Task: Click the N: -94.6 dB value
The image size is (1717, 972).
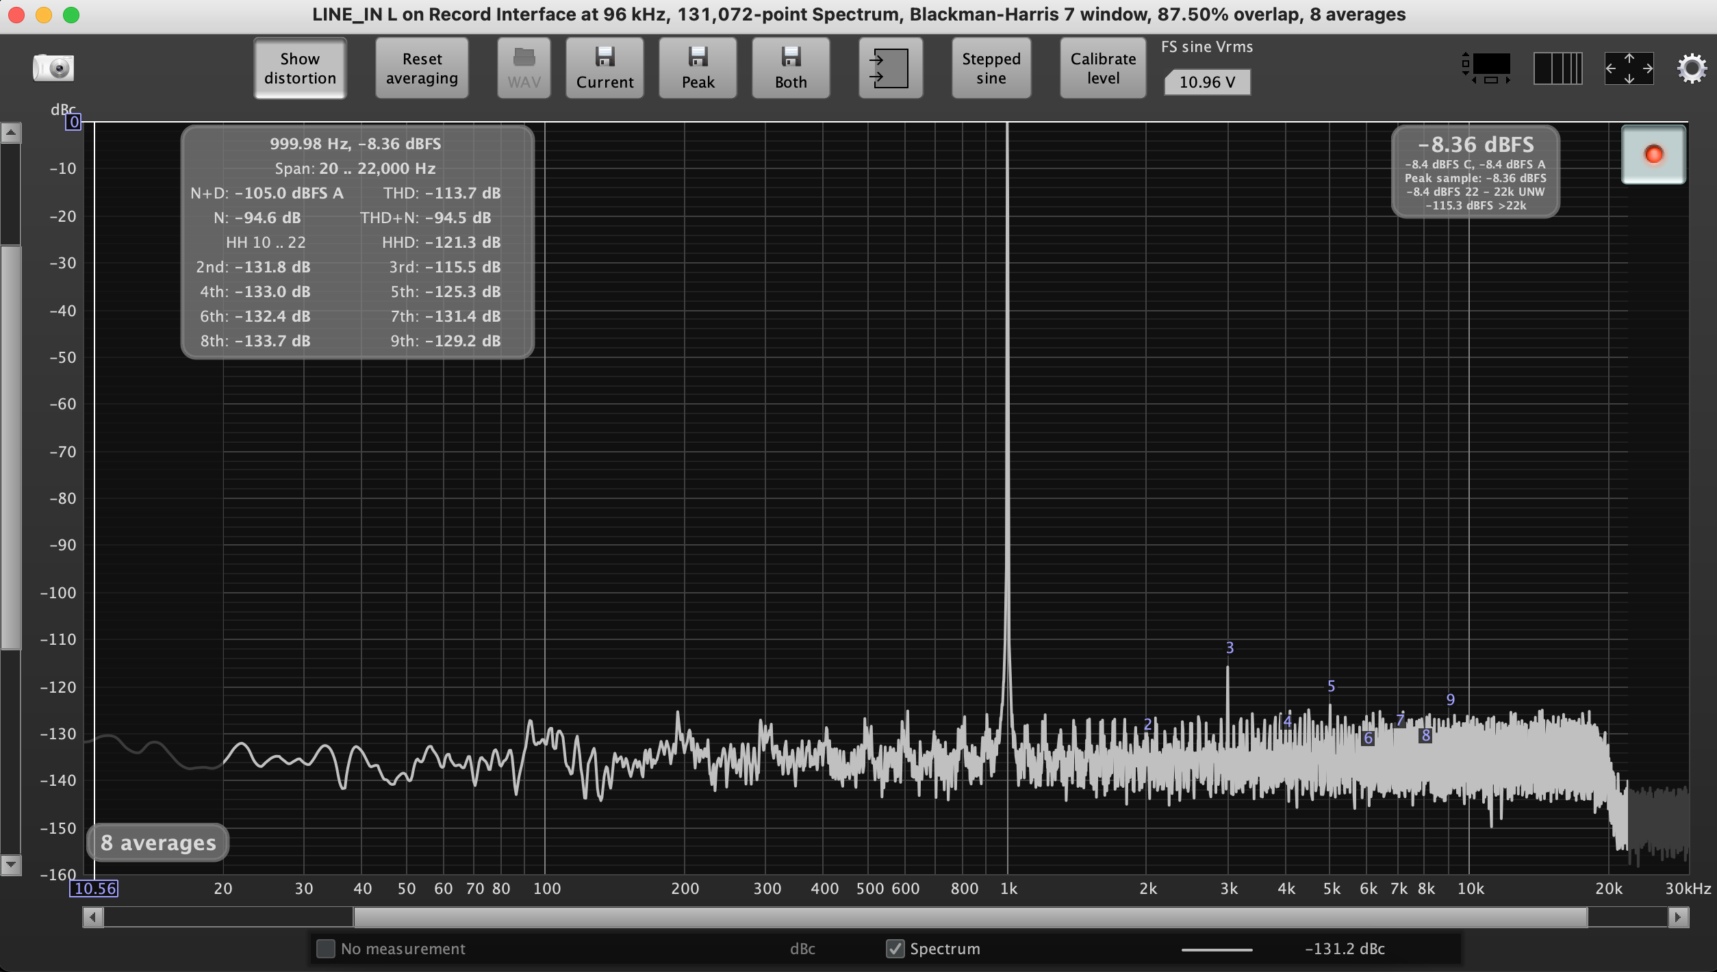Action: (257, 218)
